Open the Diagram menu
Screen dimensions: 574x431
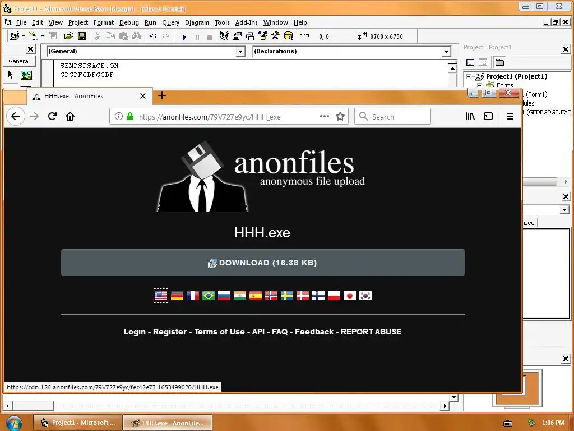pyautogui.click(x=197, y=22)
